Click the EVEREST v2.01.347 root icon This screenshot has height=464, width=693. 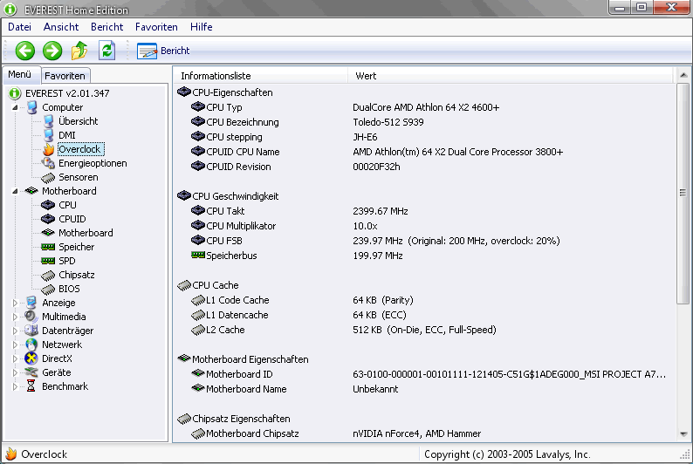click(x=15, y=93)
